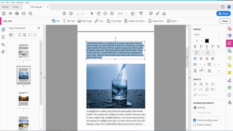Open the View menu
This screenshot has height=131, width=233.
point(13,3)
